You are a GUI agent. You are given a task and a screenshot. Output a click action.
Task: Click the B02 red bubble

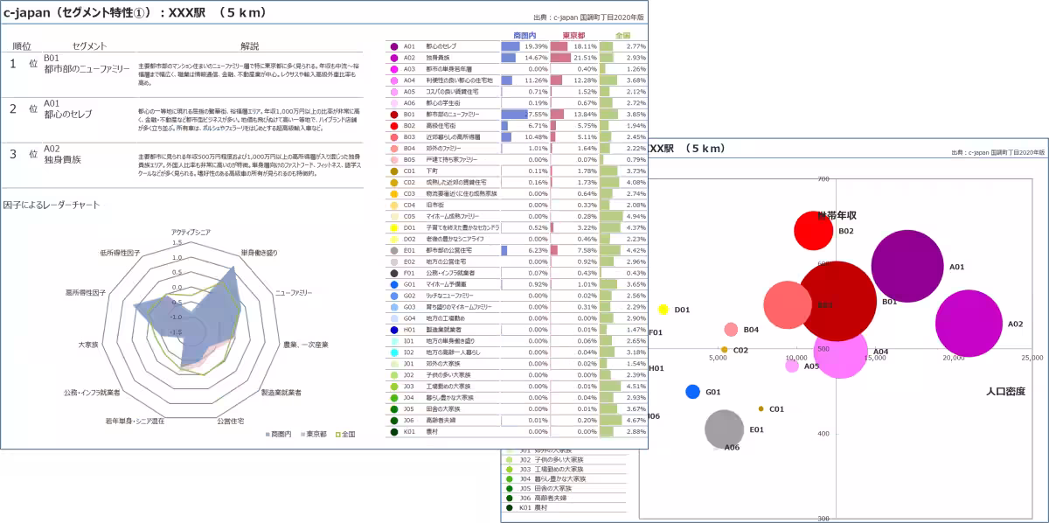point(813,231)
